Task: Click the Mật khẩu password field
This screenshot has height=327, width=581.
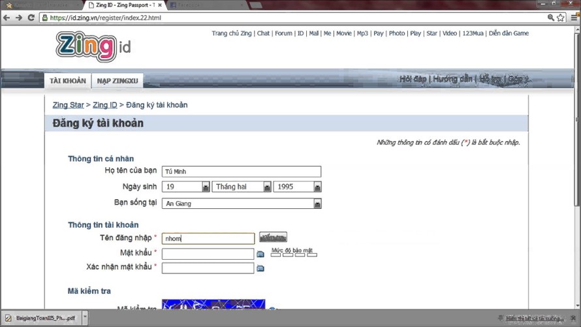Action: (208, 253)
